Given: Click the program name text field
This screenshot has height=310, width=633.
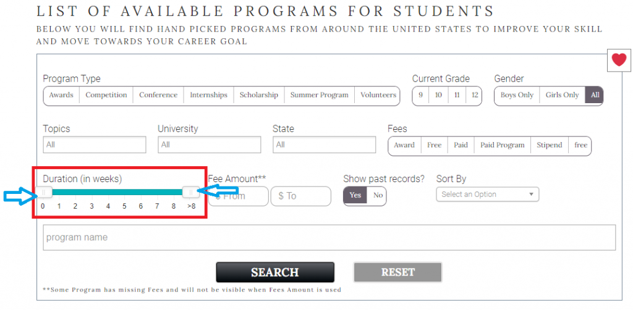Looking at the screenshot, I should click(329, 238).
